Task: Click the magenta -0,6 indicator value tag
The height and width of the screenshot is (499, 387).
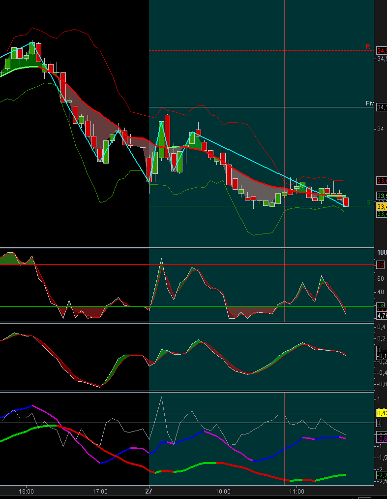Action: tap(382, 439)
